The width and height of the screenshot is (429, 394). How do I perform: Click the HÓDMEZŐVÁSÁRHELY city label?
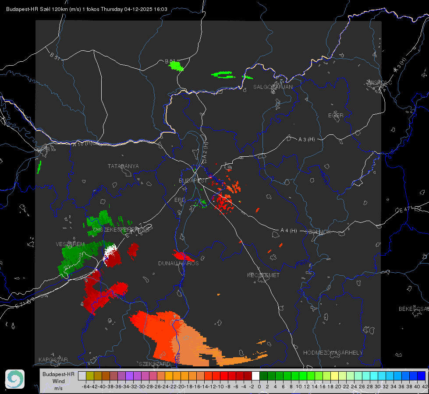click(333, 353)
